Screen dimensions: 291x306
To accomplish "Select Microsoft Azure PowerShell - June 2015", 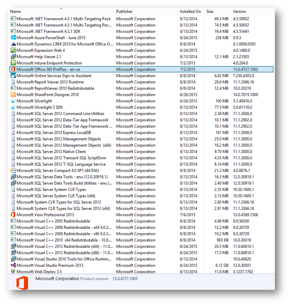I will pos(51,38).
